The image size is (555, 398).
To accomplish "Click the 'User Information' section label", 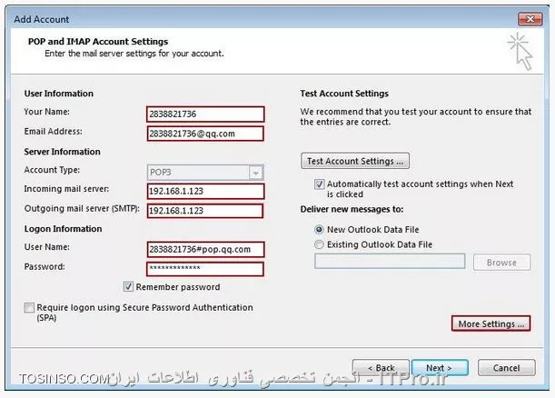I will pyautogui.click(x=59, y=94).
